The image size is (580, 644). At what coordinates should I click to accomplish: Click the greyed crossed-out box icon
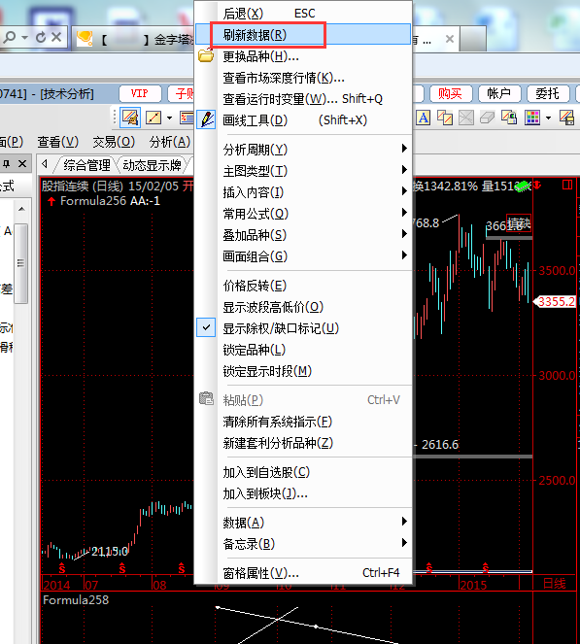click(x=465, y=119)
